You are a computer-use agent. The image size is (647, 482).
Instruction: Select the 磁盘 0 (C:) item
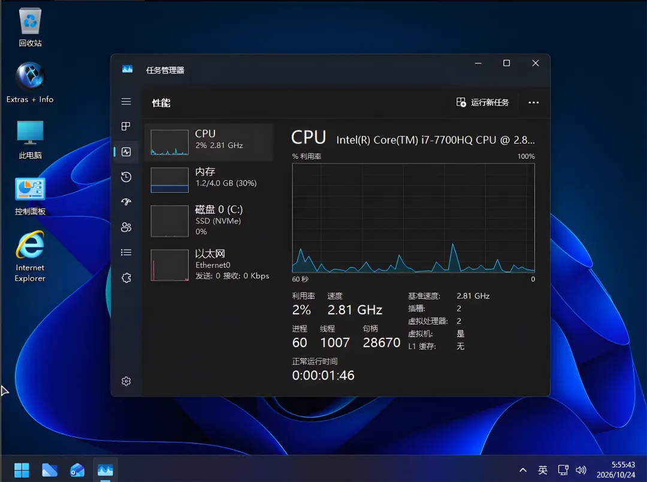tap(209, 220)
